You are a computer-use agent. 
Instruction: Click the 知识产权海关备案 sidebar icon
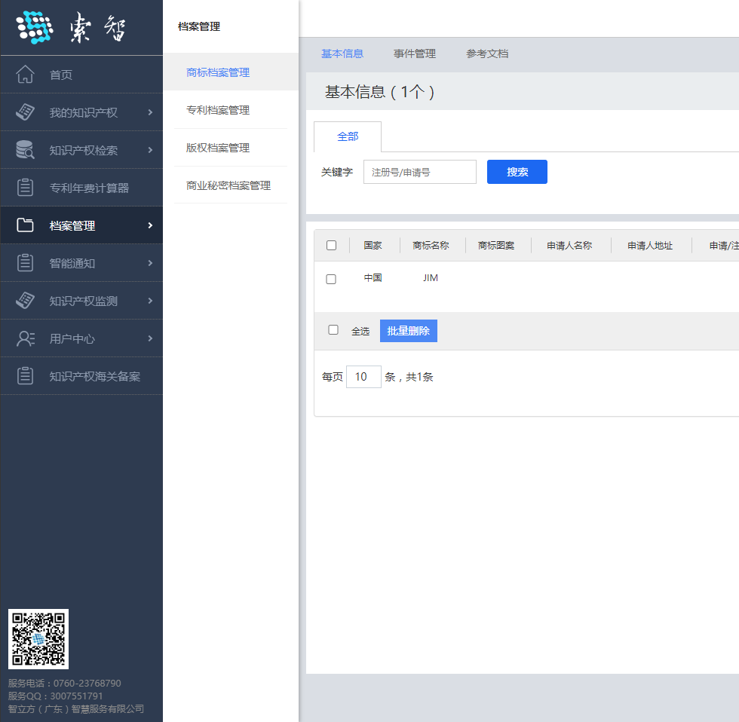[x=25, y=376]
